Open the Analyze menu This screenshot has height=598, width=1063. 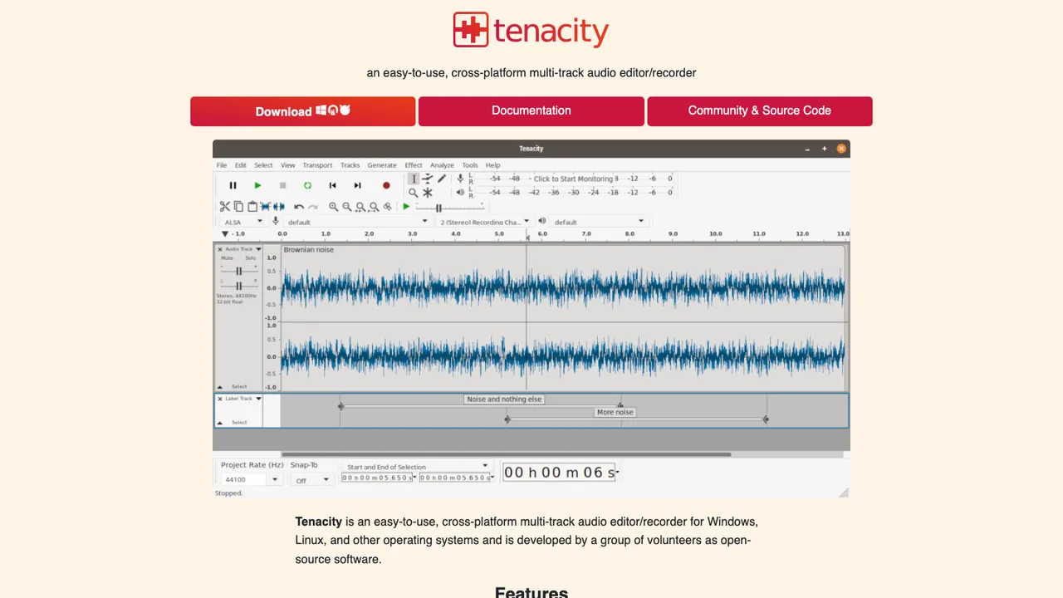[x=442, y=165]
